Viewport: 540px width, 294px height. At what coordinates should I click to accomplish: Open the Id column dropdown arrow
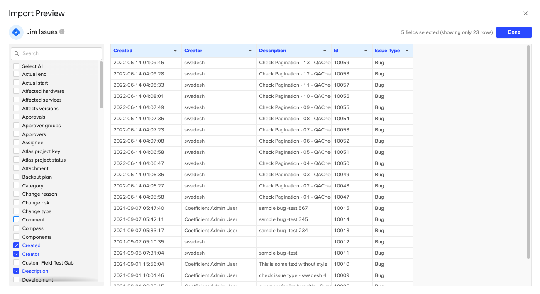tap(365, 50)
